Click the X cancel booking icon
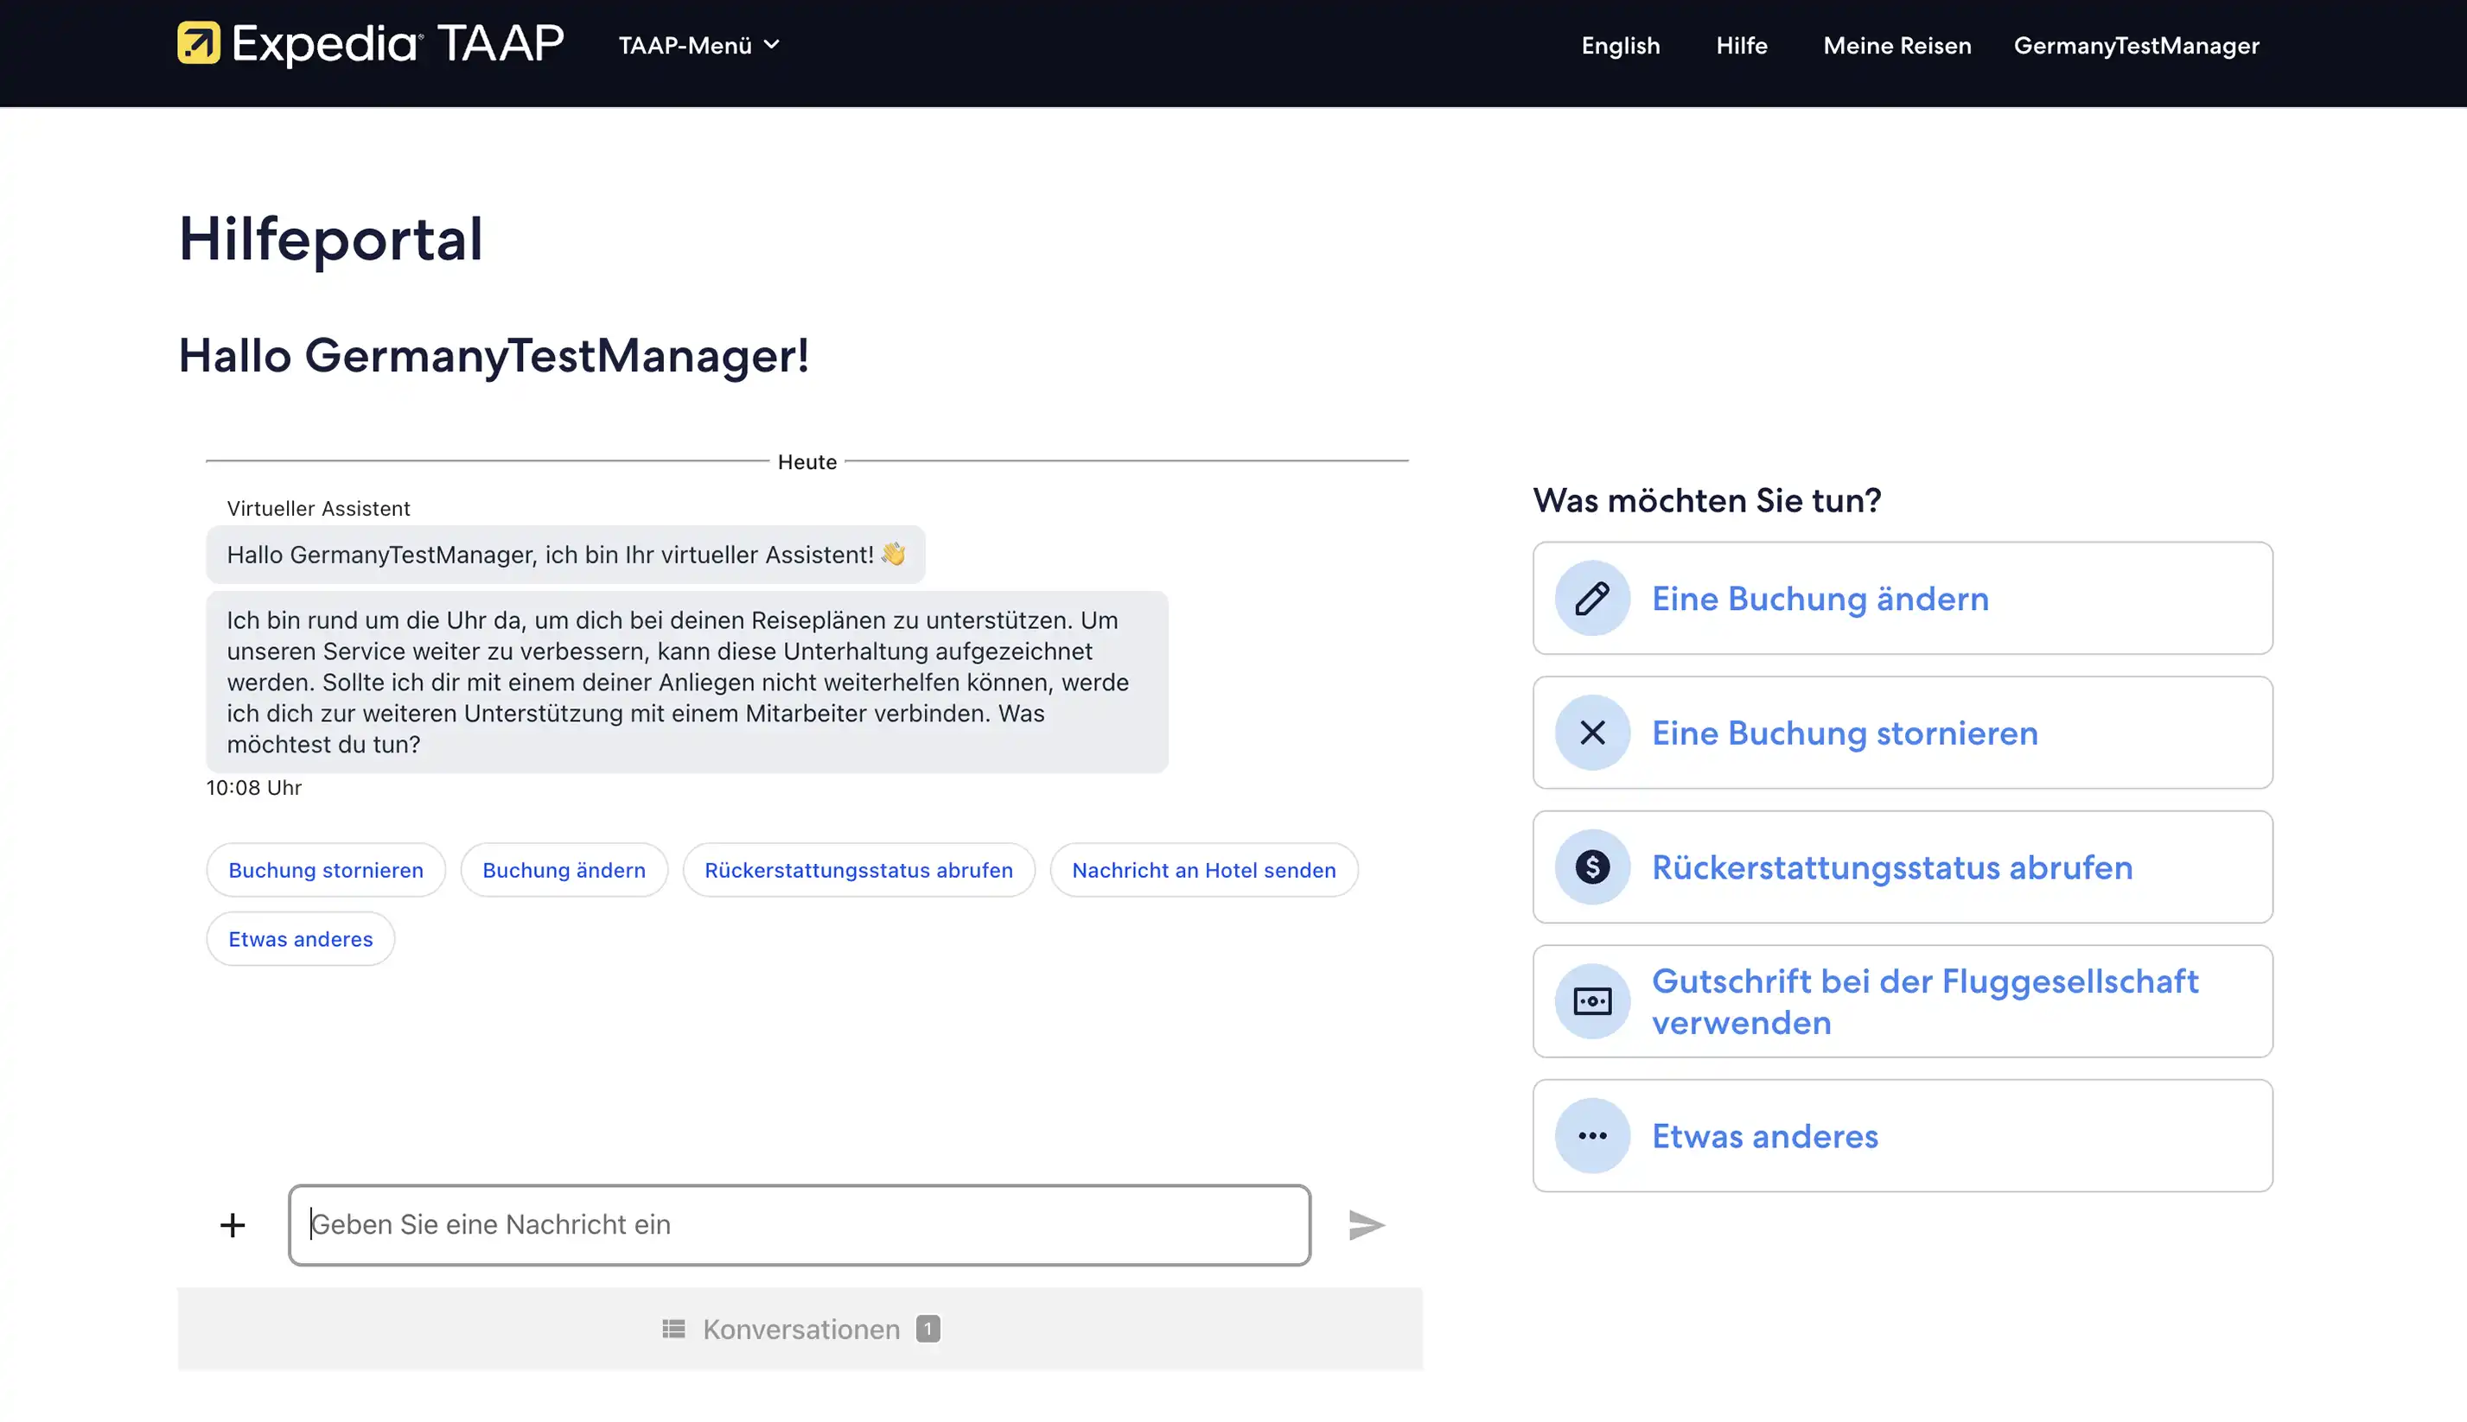Image resolution: width=2467 pixels, height=1422 pixels. (x=1591, y=733)
